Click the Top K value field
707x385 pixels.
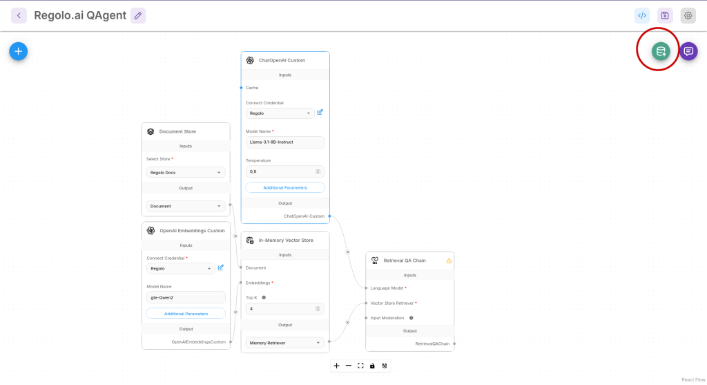coord(285,309)
